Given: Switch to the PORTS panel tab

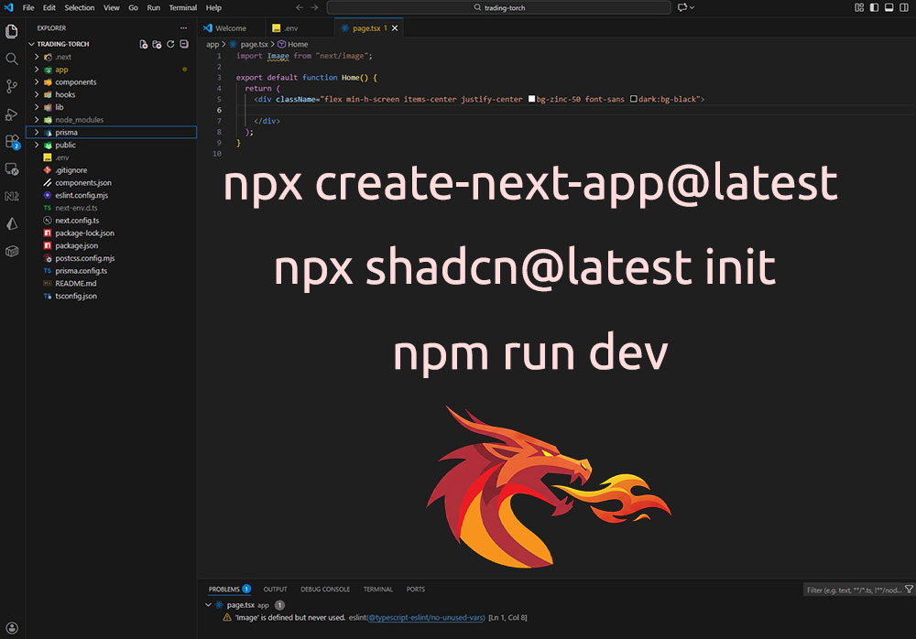Looking at the screenshot, I should coord(415,590).
